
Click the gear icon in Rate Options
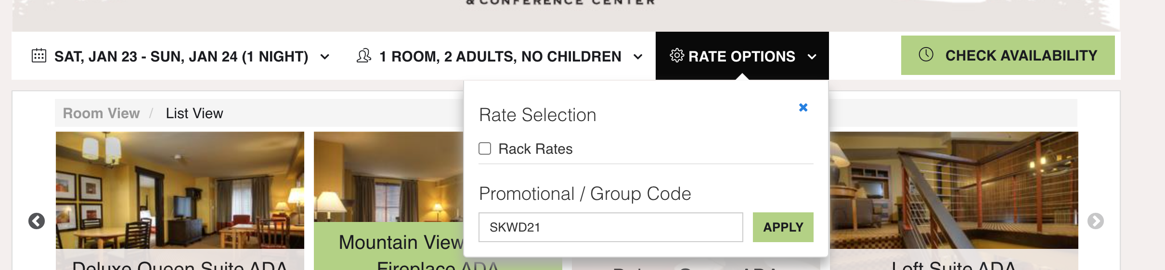(677, 56)
